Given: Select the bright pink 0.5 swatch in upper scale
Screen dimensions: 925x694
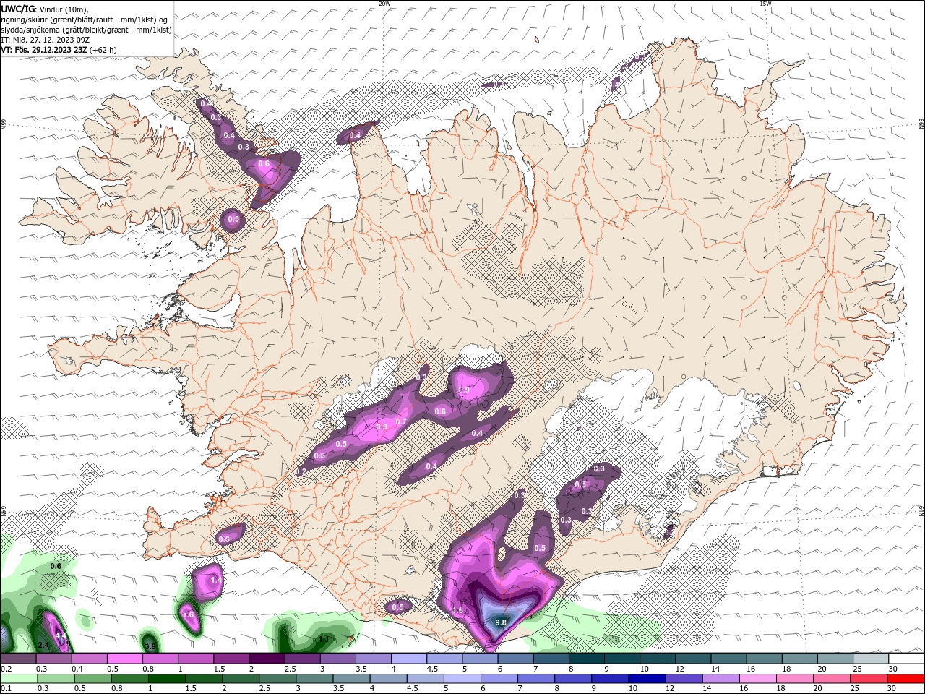Looking at the screenshot, I should tap(124, 659).
